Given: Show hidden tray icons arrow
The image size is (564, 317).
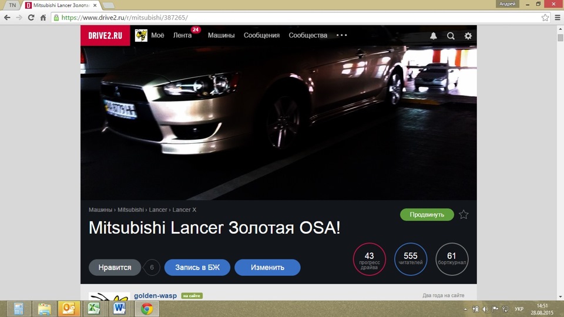Looking at the screenshot, I should click(465, 309).
